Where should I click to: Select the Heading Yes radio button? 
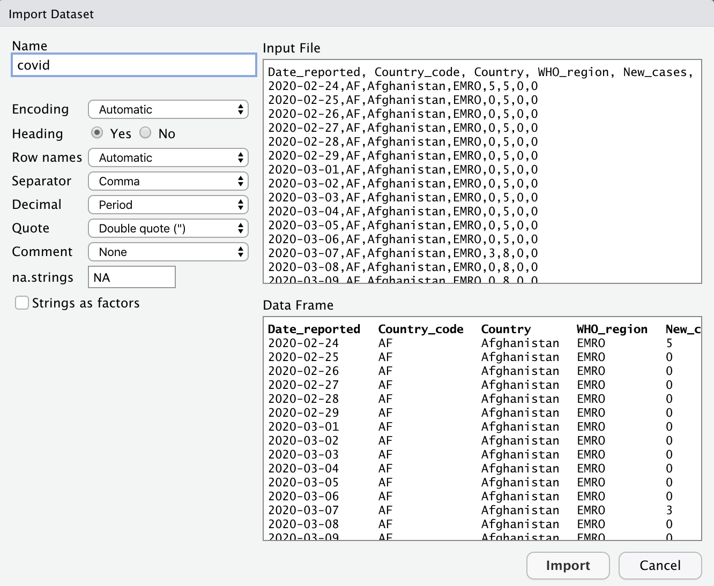click(97, 133)
